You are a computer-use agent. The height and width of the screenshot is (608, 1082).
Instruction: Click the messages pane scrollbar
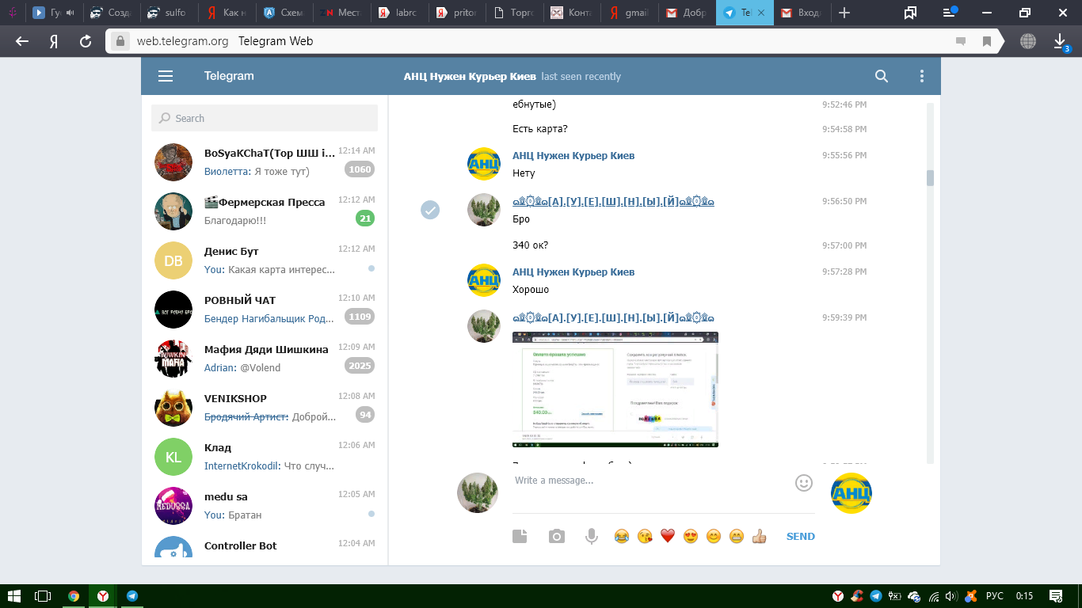point(931,178)
